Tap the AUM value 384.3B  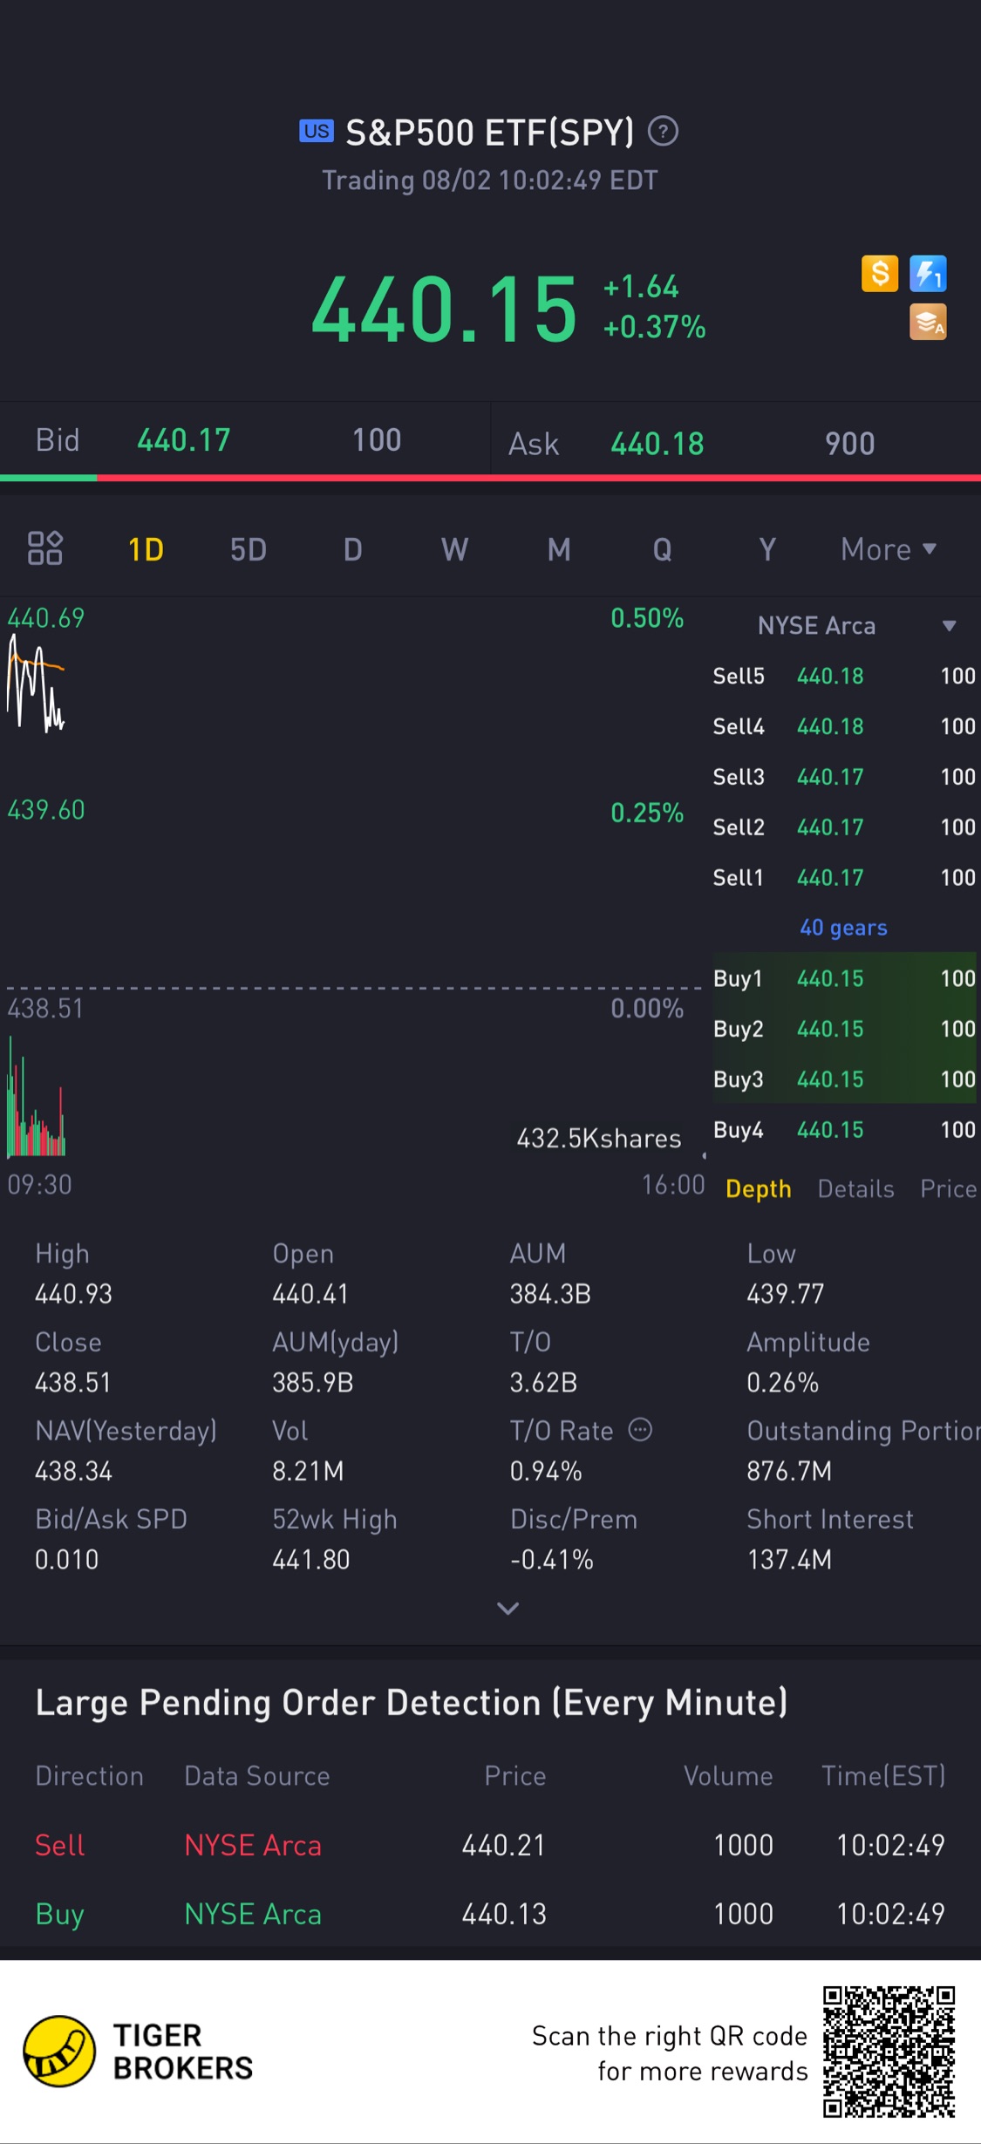550,1294
